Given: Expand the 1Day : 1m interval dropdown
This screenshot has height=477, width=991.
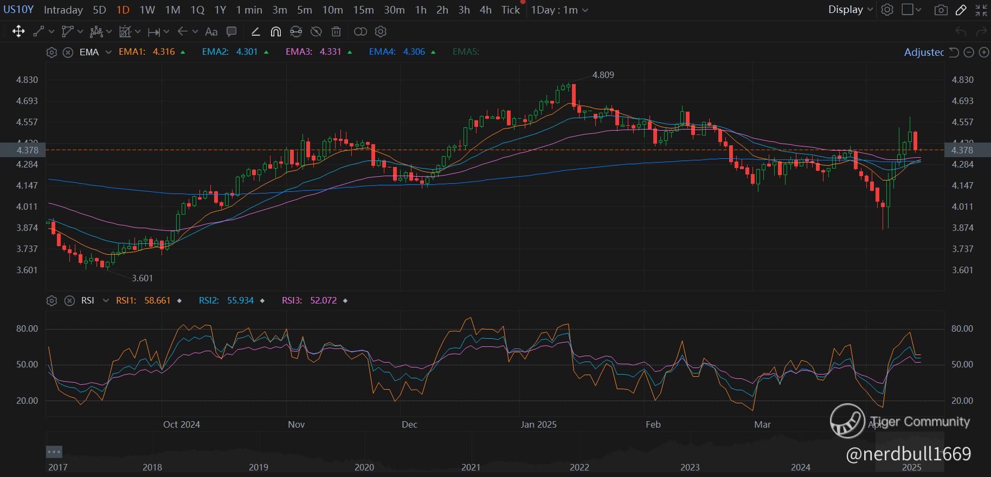Looking at the screenshot, I should point(559,10).
